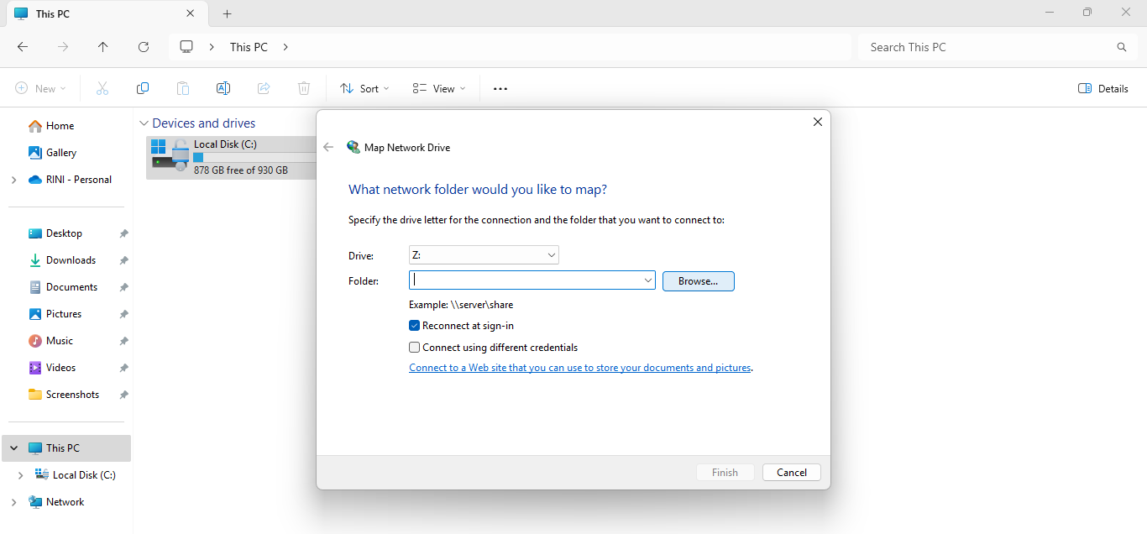
Task: Uncheck Reconnect at sign-in checkbox
Action: click(x=414, y=326)
